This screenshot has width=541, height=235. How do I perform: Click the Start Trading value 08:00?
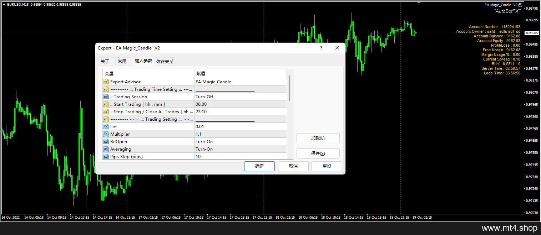tap(201, 104)
